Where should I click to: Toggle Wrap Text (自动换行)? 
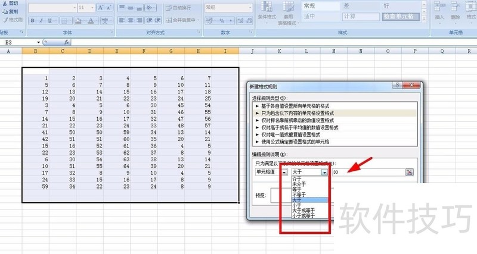pos(178,8)
